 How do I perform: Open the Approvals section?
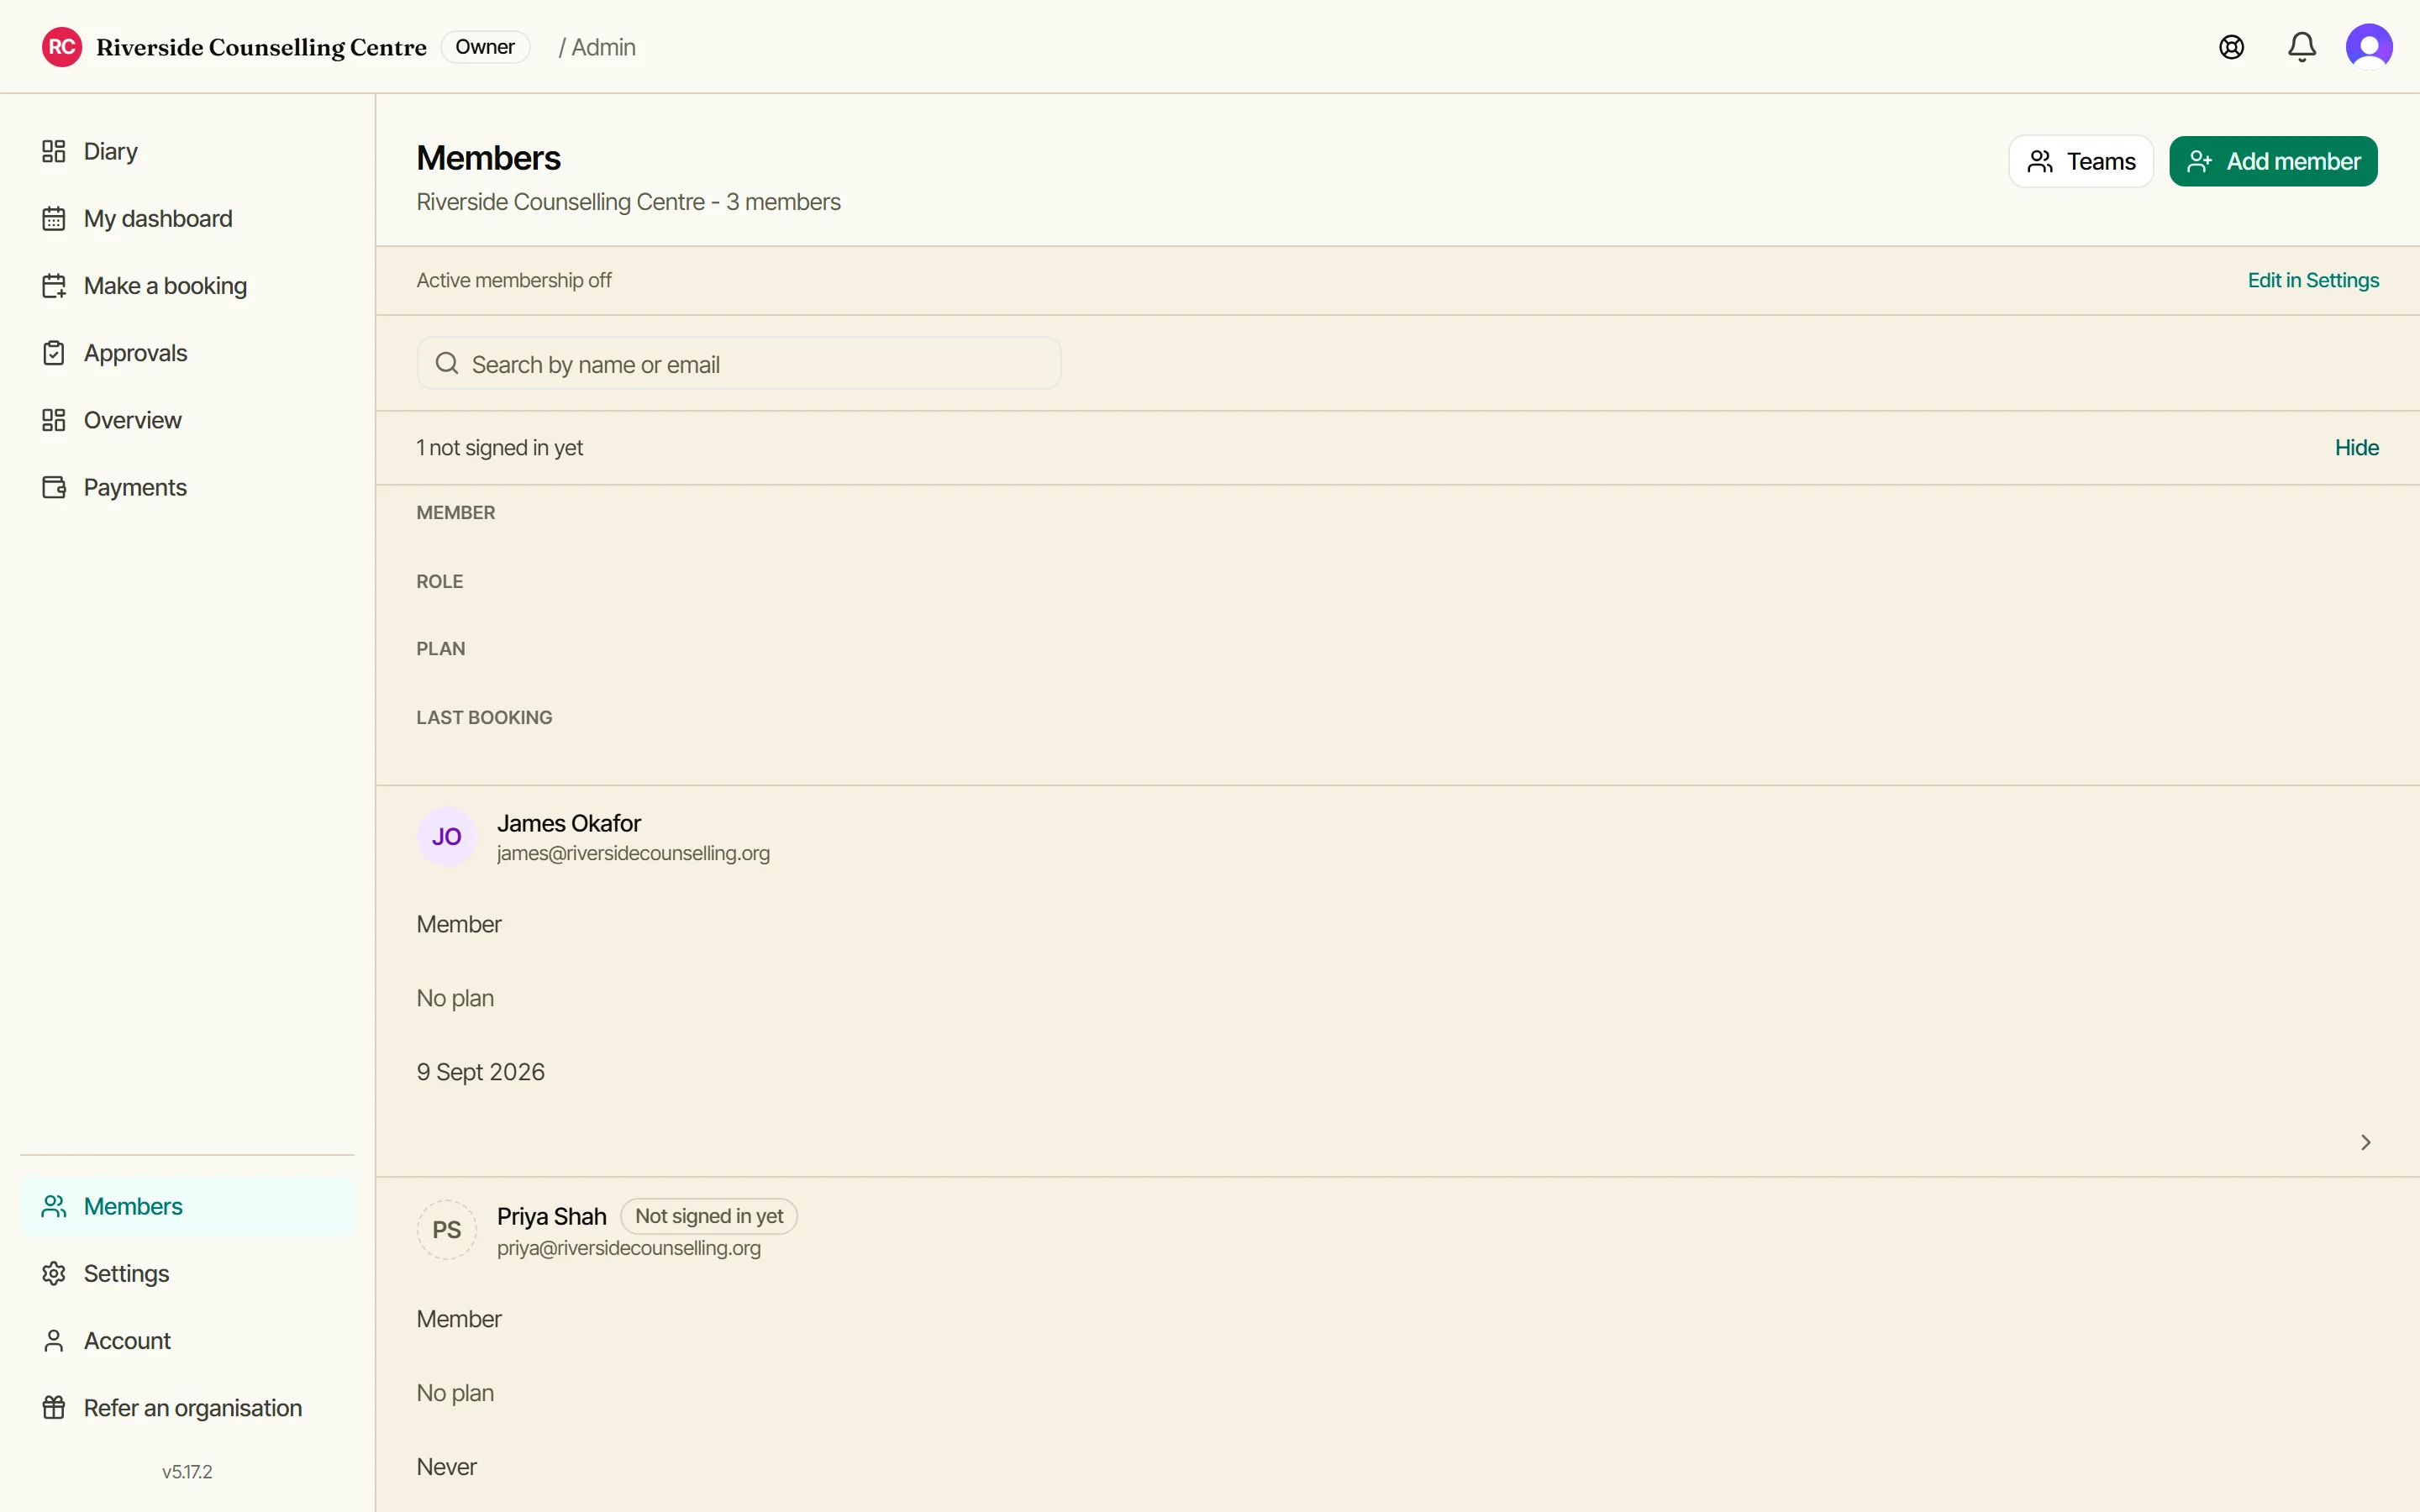tap(188, 353)
